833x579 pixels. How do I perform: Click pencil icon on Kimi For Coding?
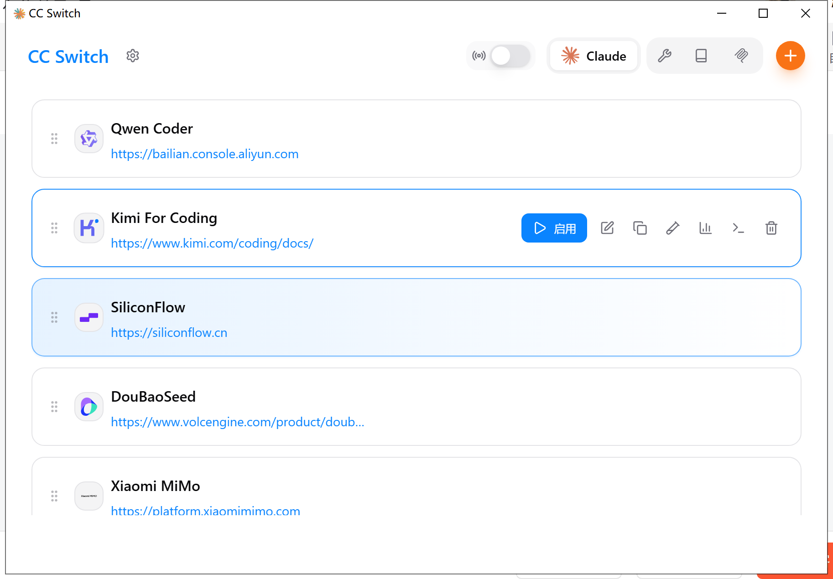(x=673, y=228)
